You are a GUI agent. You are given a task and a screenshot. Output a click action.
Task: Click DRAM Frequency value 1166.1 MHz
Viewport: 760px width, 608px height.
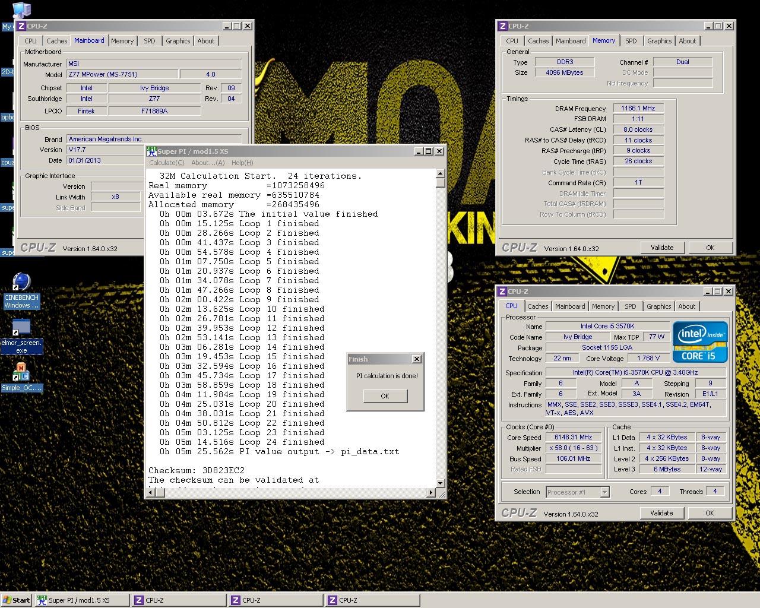click(x=638, y=108)
